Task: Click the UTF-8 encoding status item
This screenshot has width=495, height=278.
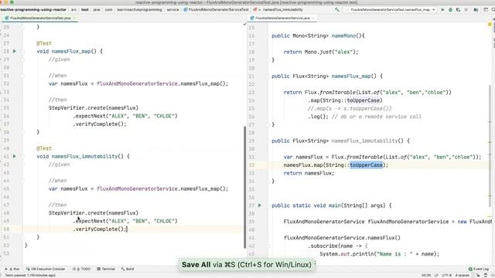Action: 446,275
